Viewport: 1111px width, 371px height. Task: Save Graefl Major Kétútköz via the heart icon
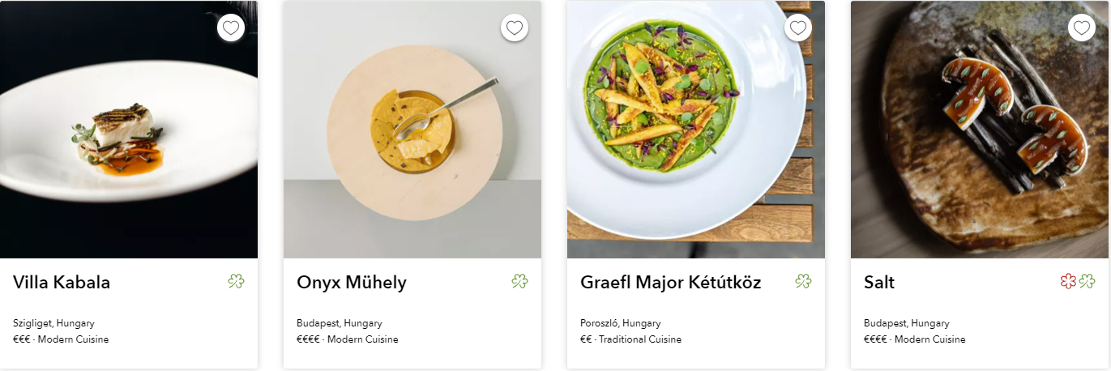pos(798,28)
